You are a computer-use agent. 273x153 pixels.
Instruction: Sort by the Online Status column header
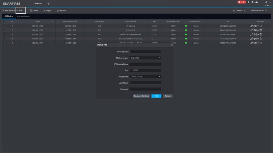194,22
